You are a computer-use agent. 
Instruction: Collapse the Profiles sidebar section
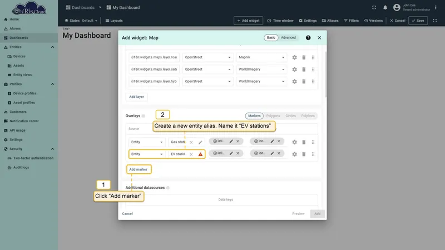point(52,84)
